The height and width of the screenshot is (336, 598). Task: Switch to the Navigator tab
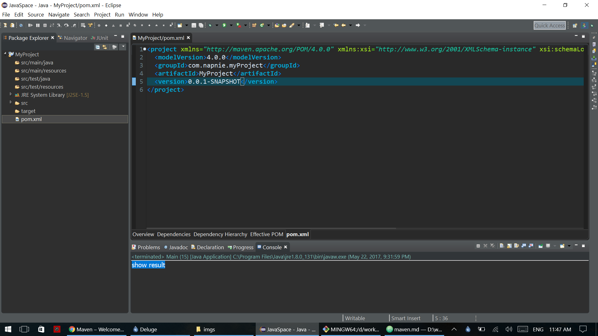pos(73,38)
